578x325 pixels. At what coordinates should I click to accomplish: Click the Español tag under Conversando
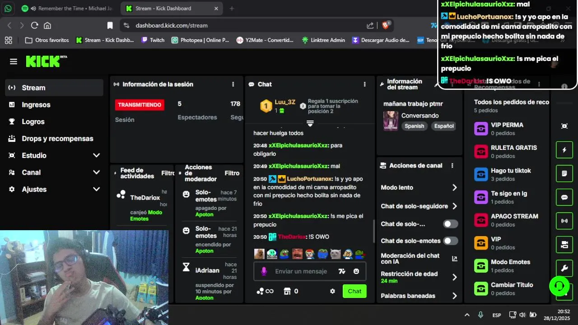click(444, 126)
